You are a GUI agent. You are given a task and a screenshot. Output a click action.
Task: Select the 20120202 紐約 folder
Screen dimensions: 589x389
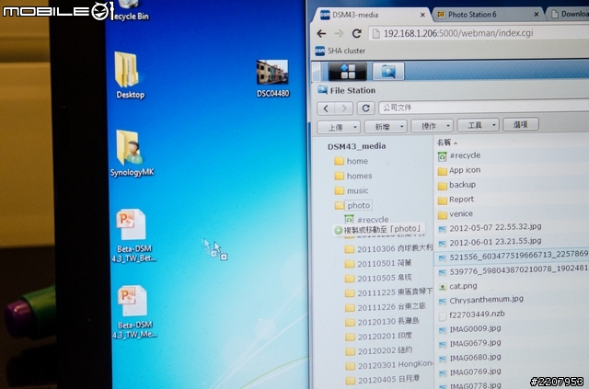coord(378,350)
